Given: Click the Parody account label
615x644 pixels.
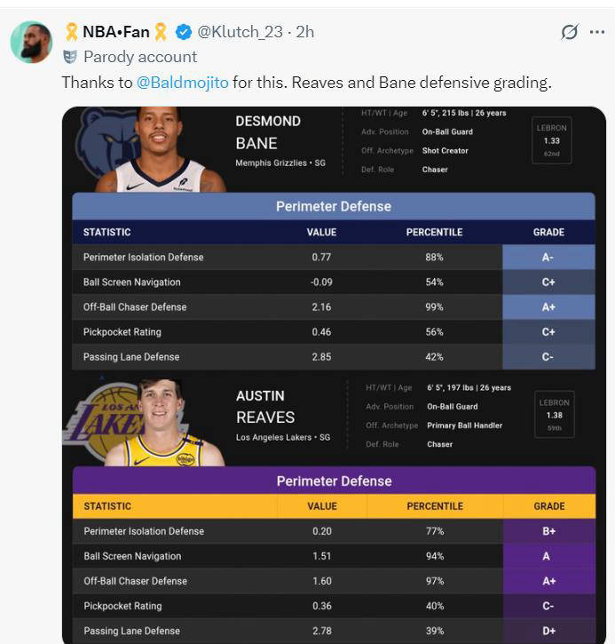Looking at the screenshot, I should (x=140, y=57).
